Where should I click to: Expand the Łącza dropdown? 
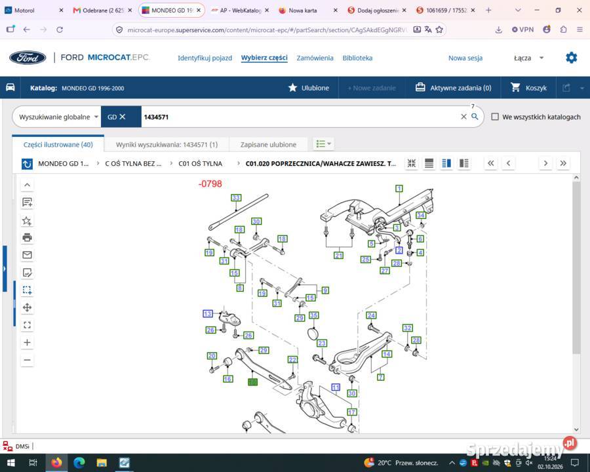tap(528, 58)
